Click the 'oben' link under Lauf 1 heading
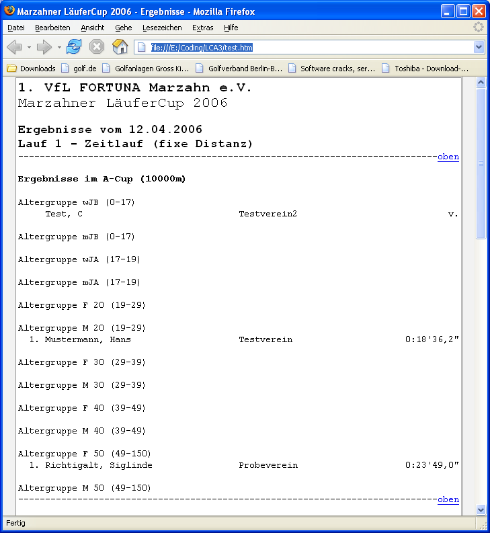This screenshot has height=533, width=490. click(448, 157)
